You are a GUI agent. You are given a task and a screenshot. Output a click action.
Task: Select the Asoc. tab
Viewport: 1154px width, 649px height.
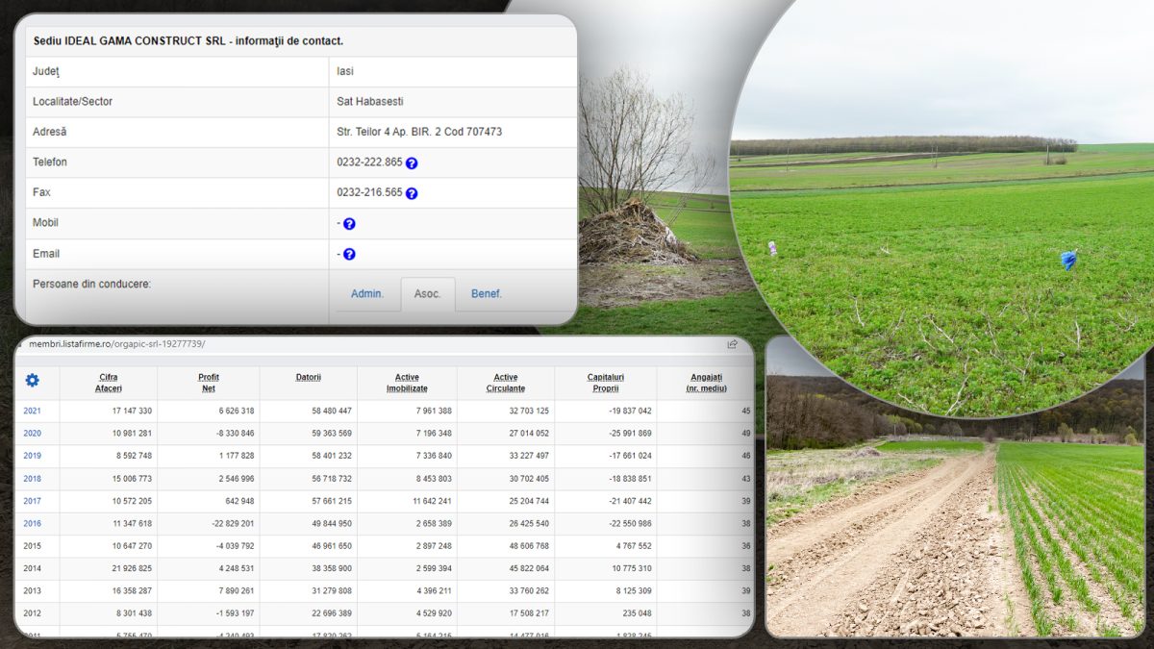point(428,294)
